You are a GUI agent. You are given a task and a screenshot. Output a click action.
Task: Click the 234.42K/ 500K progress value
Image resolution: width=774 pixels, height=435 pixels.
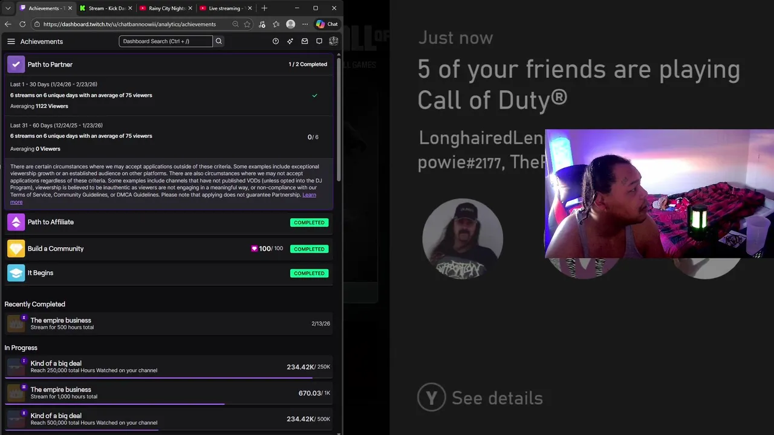308,419
